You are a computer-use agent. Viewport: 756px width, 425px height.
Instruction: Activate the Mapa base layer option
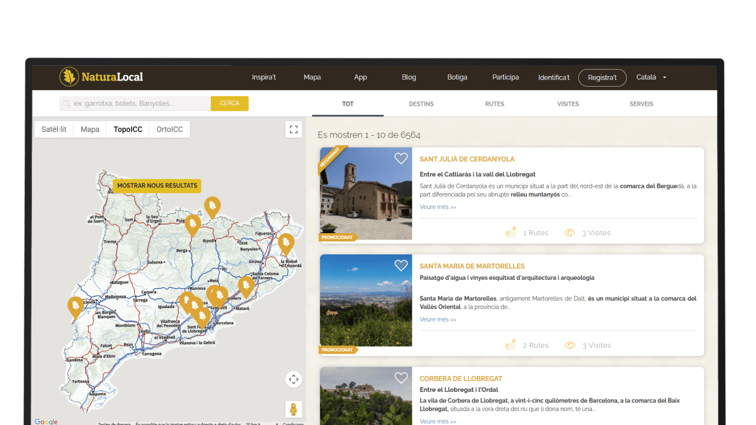89,129
